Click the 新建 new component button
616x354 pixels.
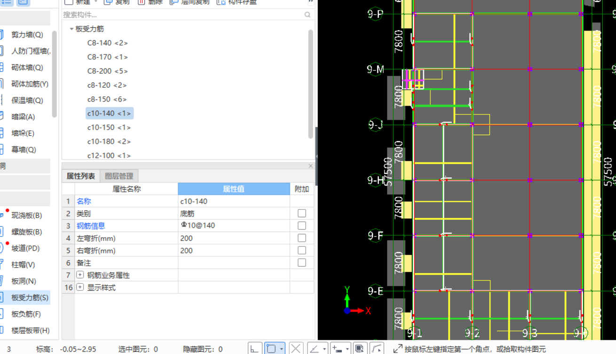pos(78,2)
